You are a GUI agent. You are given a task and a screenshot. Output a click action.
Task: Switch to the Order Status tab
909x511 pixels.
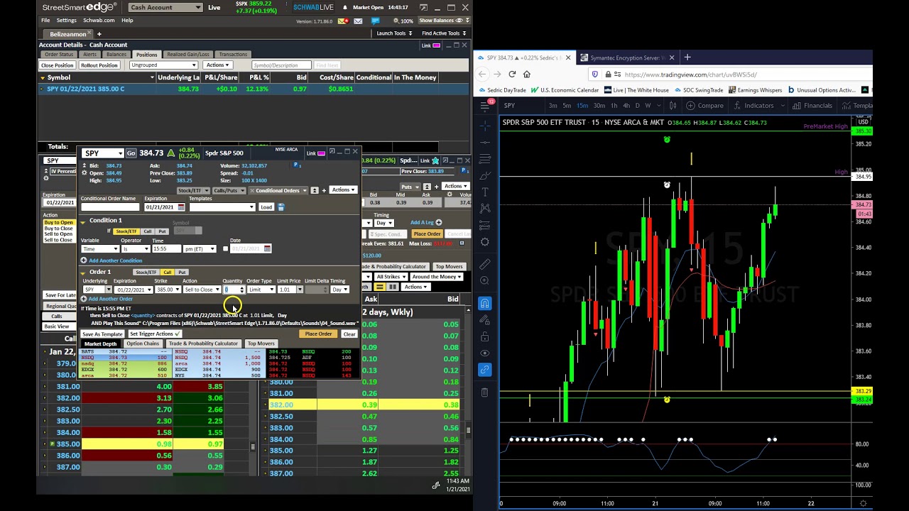[x=58, y=55]
